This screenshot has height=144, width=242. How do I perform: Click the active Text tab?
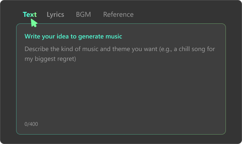point(29,15)
